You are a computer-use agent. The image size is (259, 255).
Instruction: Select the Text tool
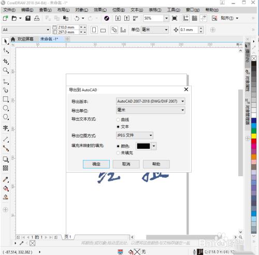tap(6, 128)
